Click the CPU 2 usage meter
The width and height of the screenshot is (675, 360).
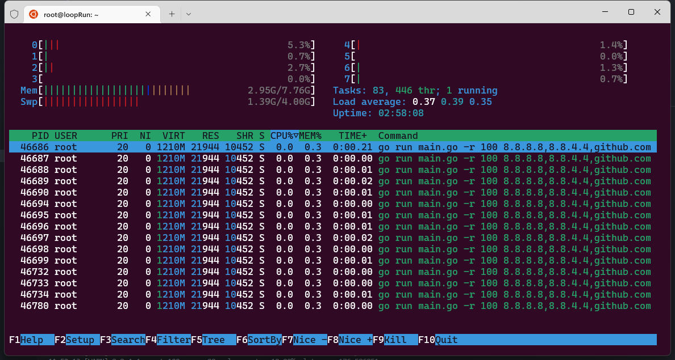tap(173, 68)
